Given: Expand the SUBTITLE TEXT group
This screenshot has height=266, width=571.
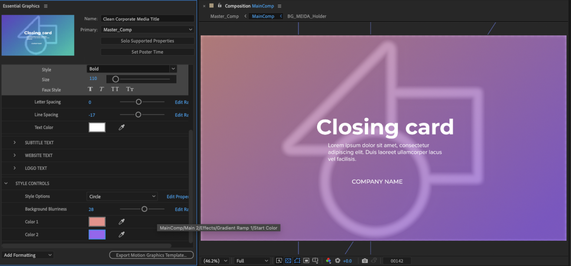Looking at the screenshot, I should click(x=15, y=143).
